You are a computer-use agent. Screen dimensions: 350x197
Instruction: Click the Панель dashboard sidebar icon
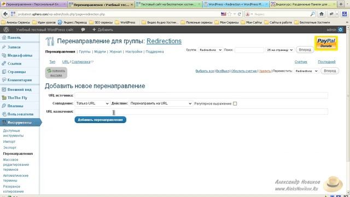click(x=4, y=38)
